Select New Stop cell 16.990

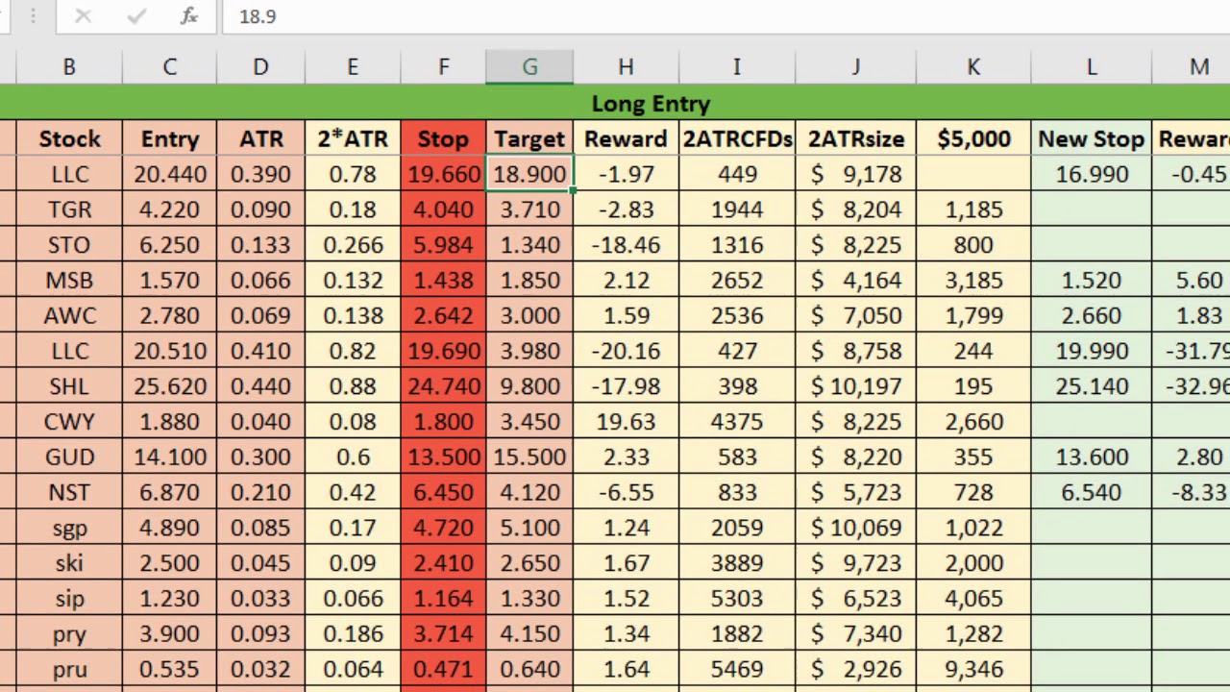[x=1091, y=174]
